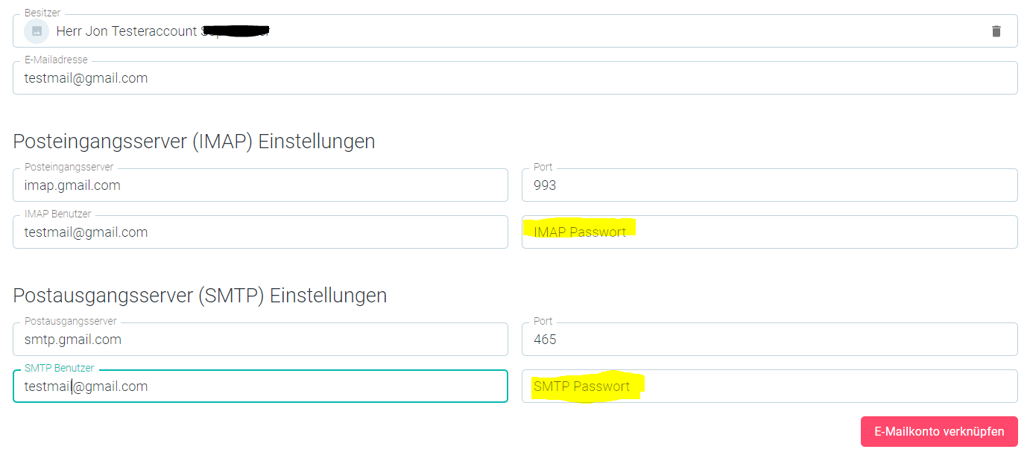
Task: Select the IMAP port field showing 993
Action: point(769,185)
